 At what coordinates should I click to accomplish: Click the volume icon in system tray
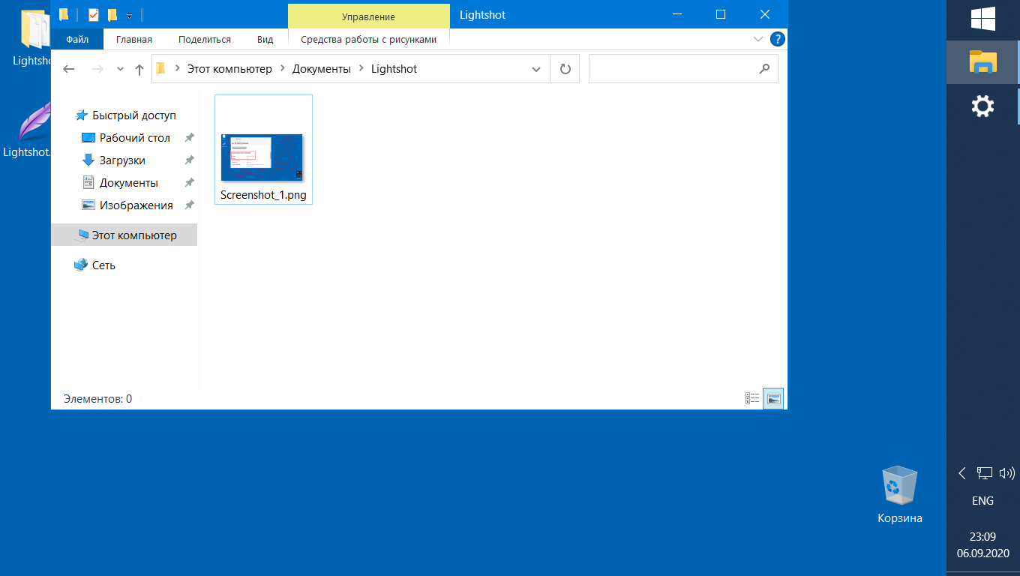pos(1006,473)
